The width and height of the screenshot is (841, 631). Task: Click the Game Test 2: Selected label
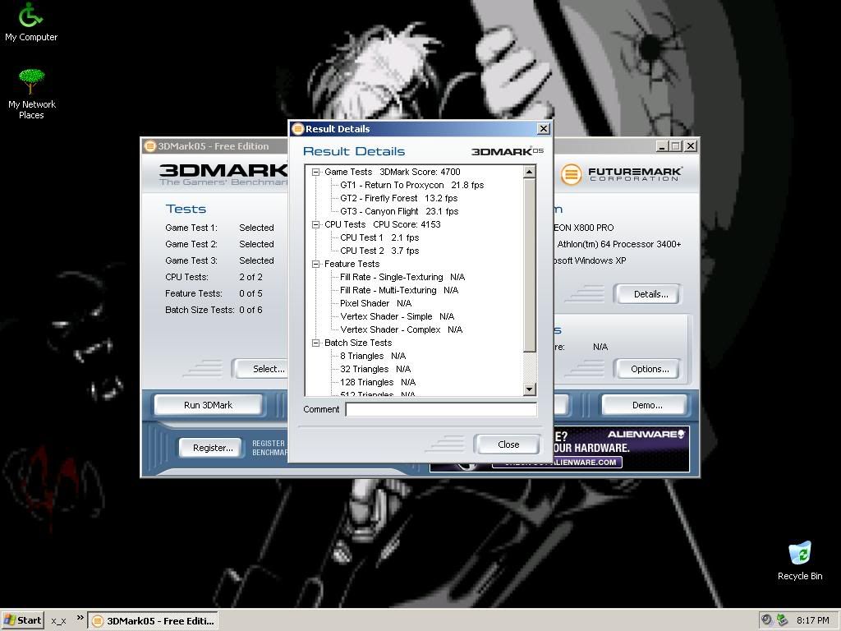coord(219,244)
